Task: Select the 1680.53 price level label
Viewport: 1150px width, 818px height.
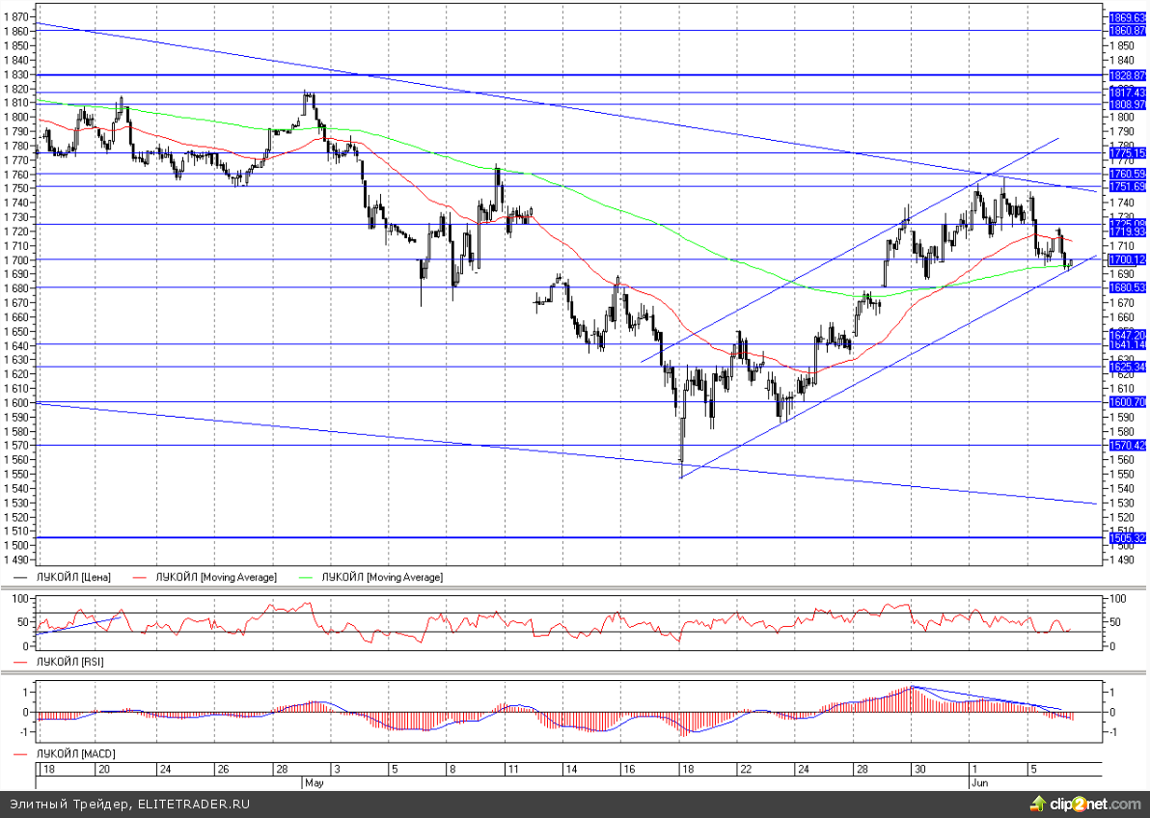Action: [1127, 287]
